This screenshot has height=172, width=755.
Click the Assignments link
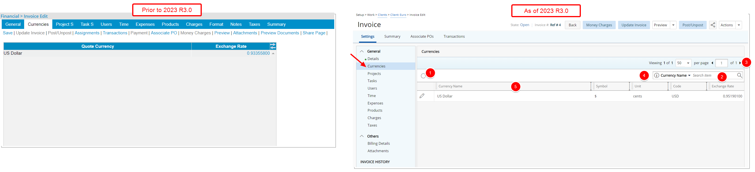pos(87,33)
